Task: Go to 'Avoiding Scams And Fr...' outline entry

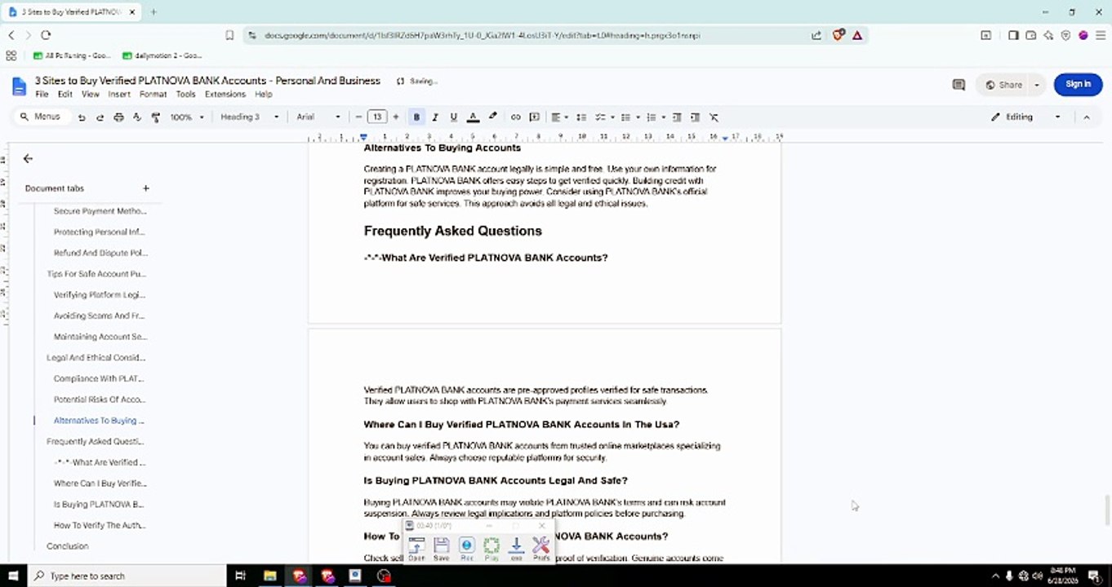Action: coord(99,316)
